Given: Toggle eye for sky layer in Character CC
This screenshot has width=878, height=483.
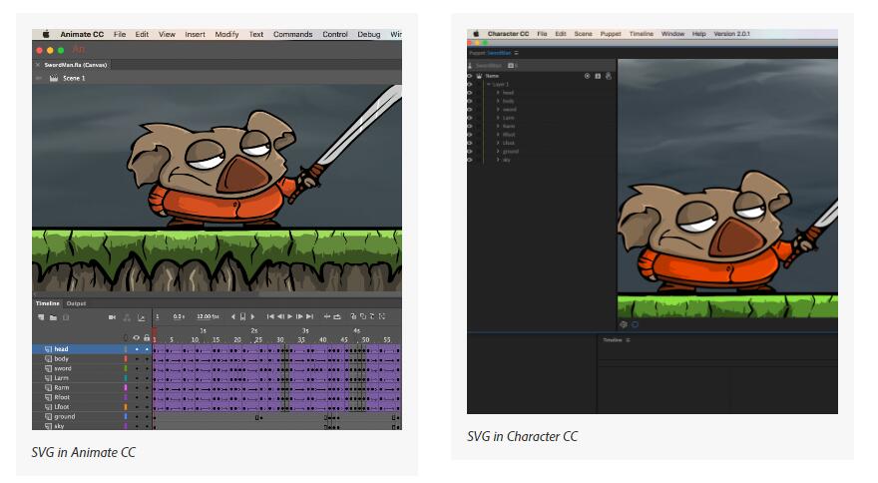Looking at the screenshot, I should pyautogui.click(x=470, y=160).
